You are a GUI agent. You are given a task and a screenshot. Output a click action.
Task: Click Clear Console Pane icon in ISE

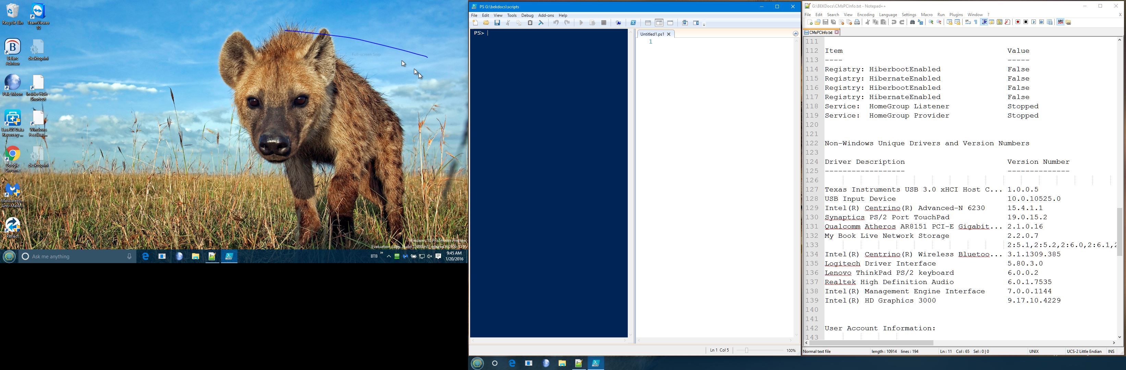(x=541, y=23)
